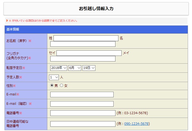
Task: Select the 女 radio button
Action: pyautogui.click(x=61, y=86)
